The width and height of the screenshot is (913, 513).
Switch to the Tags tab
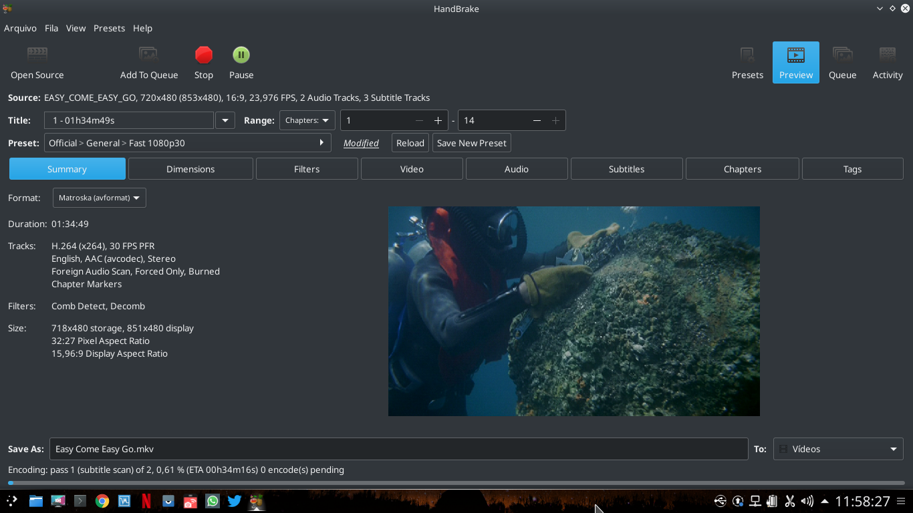coord(852,169)
